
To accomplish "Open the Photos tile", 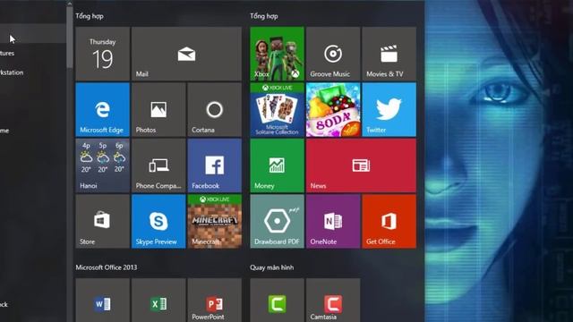I will tap(158, 109).
